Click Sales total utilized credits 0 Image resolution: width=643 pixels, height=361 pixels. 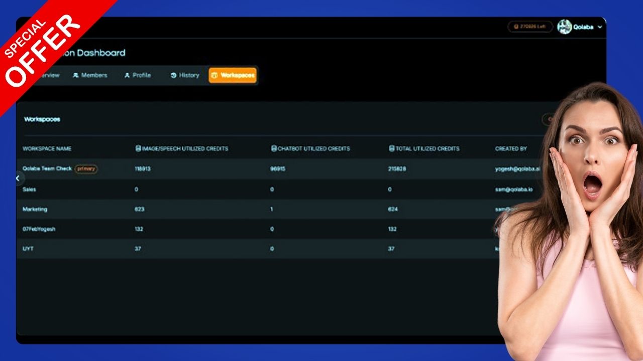pos(390,190)
